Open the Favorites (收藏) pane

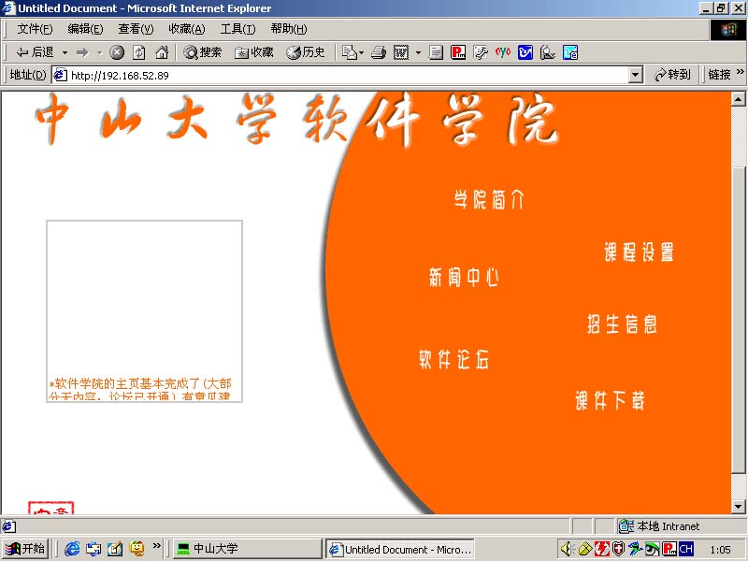(254, 52)
